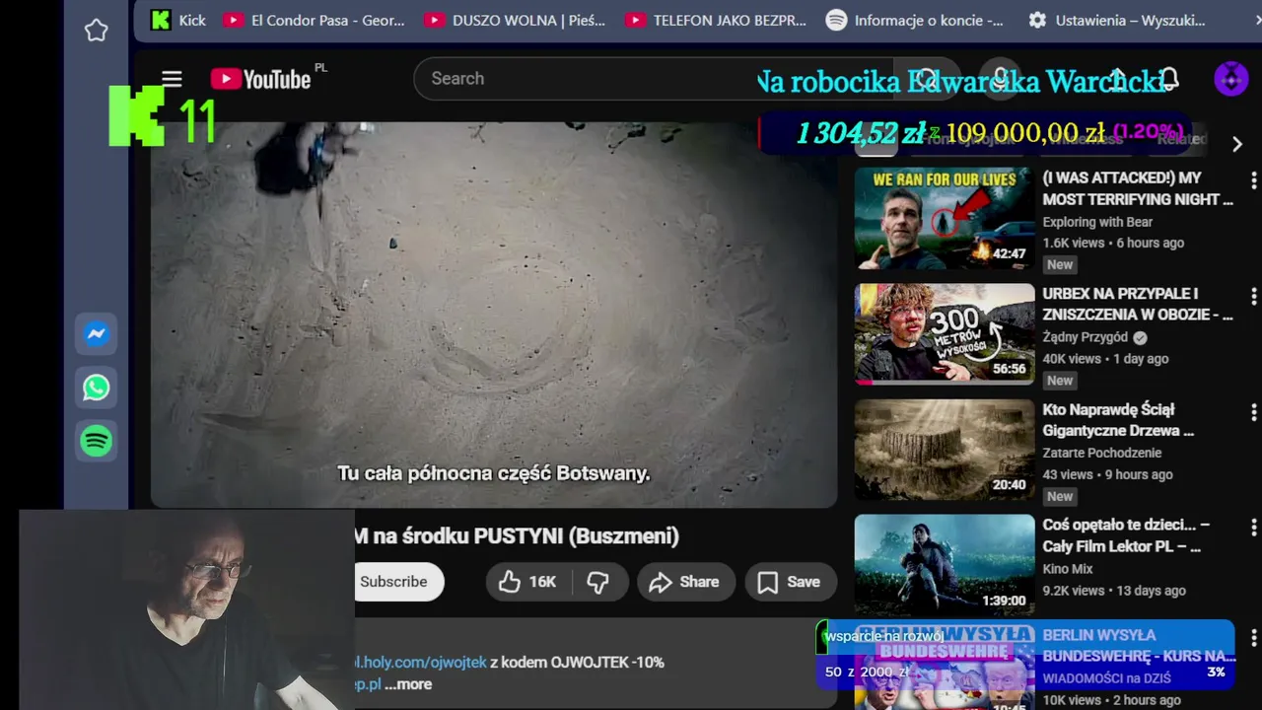1262x710 pixels.
Task: Share the video
Action: click(685, 582)
